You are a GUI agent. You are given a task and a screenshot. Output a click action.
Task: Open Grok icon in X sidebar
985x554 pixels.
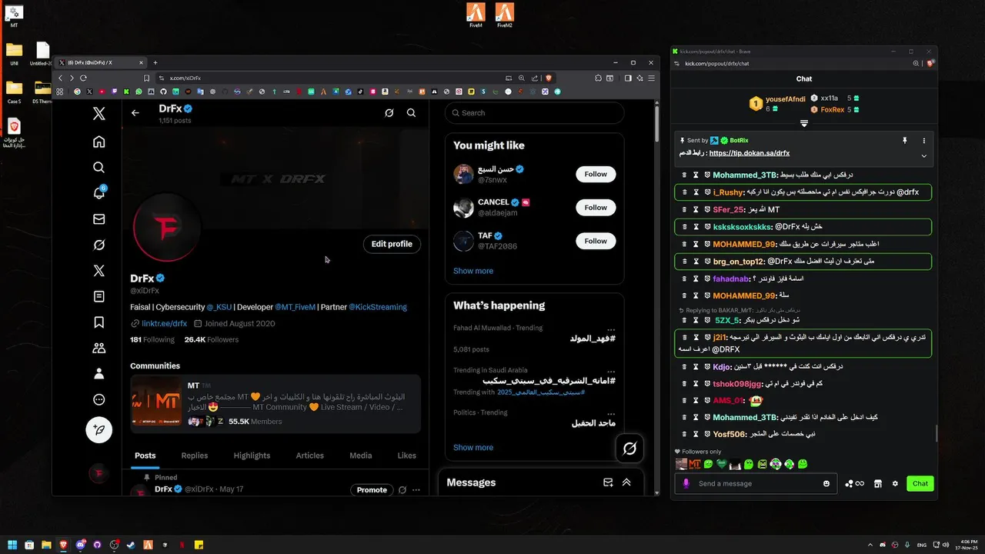[98, 245]
